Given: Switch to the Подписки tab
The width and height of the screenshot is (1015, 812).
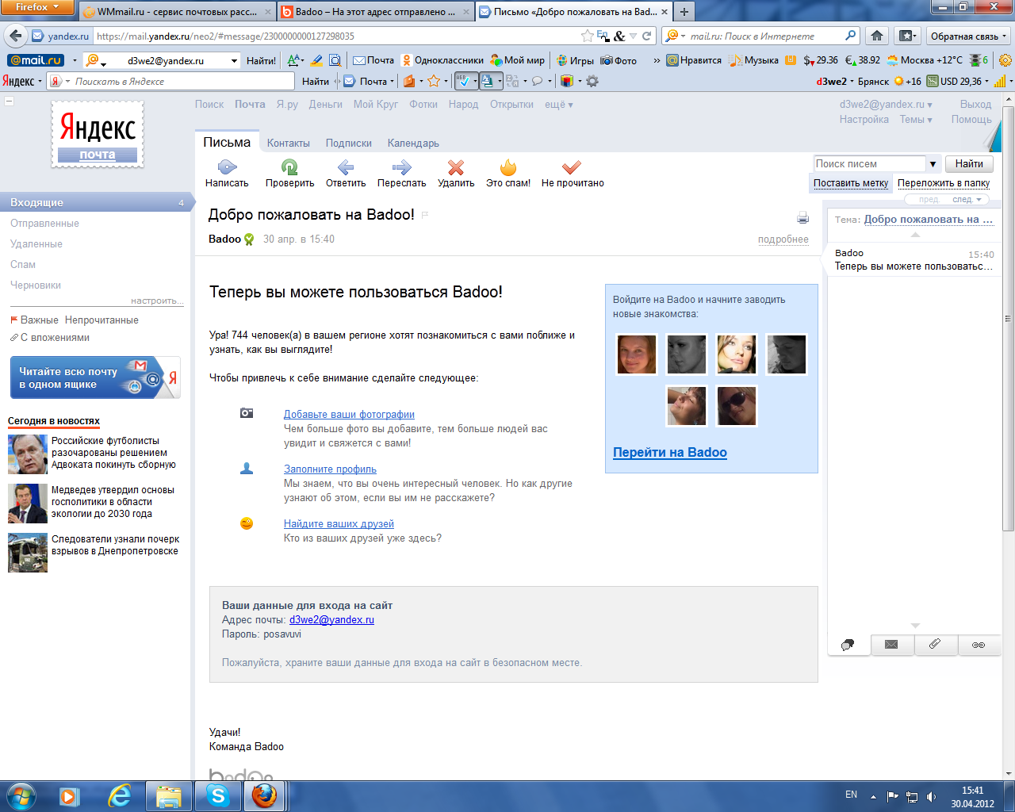Looking at the screenshot, I should click(349, 144).
